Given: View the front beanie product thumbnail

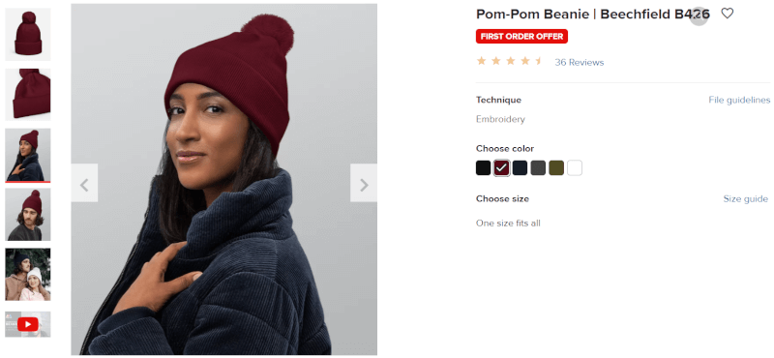Looking at the screenshot, I should click(28, 35).
